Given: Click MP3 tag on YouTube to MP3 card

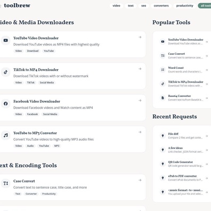Looking at the screenshot, I should [x=56, y=145].
